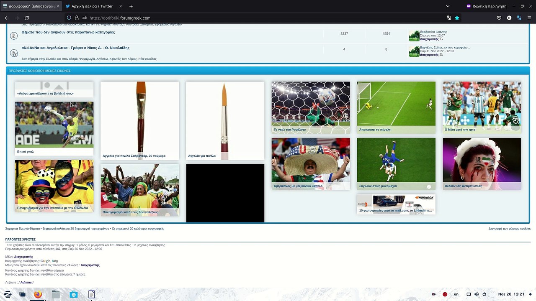Open the site permissions icon in address bar
Viewport: 536px width, 301px height.
(84, 18)
